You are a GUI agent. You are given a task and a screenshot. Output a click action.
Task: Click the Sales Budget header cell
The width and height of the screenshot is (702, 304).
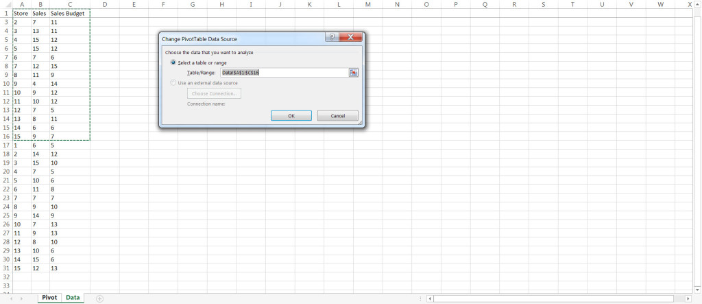pos(69,14)
